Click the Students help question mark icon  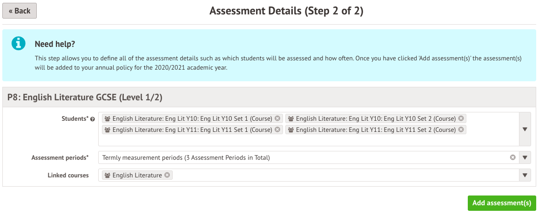coord(93,119)
